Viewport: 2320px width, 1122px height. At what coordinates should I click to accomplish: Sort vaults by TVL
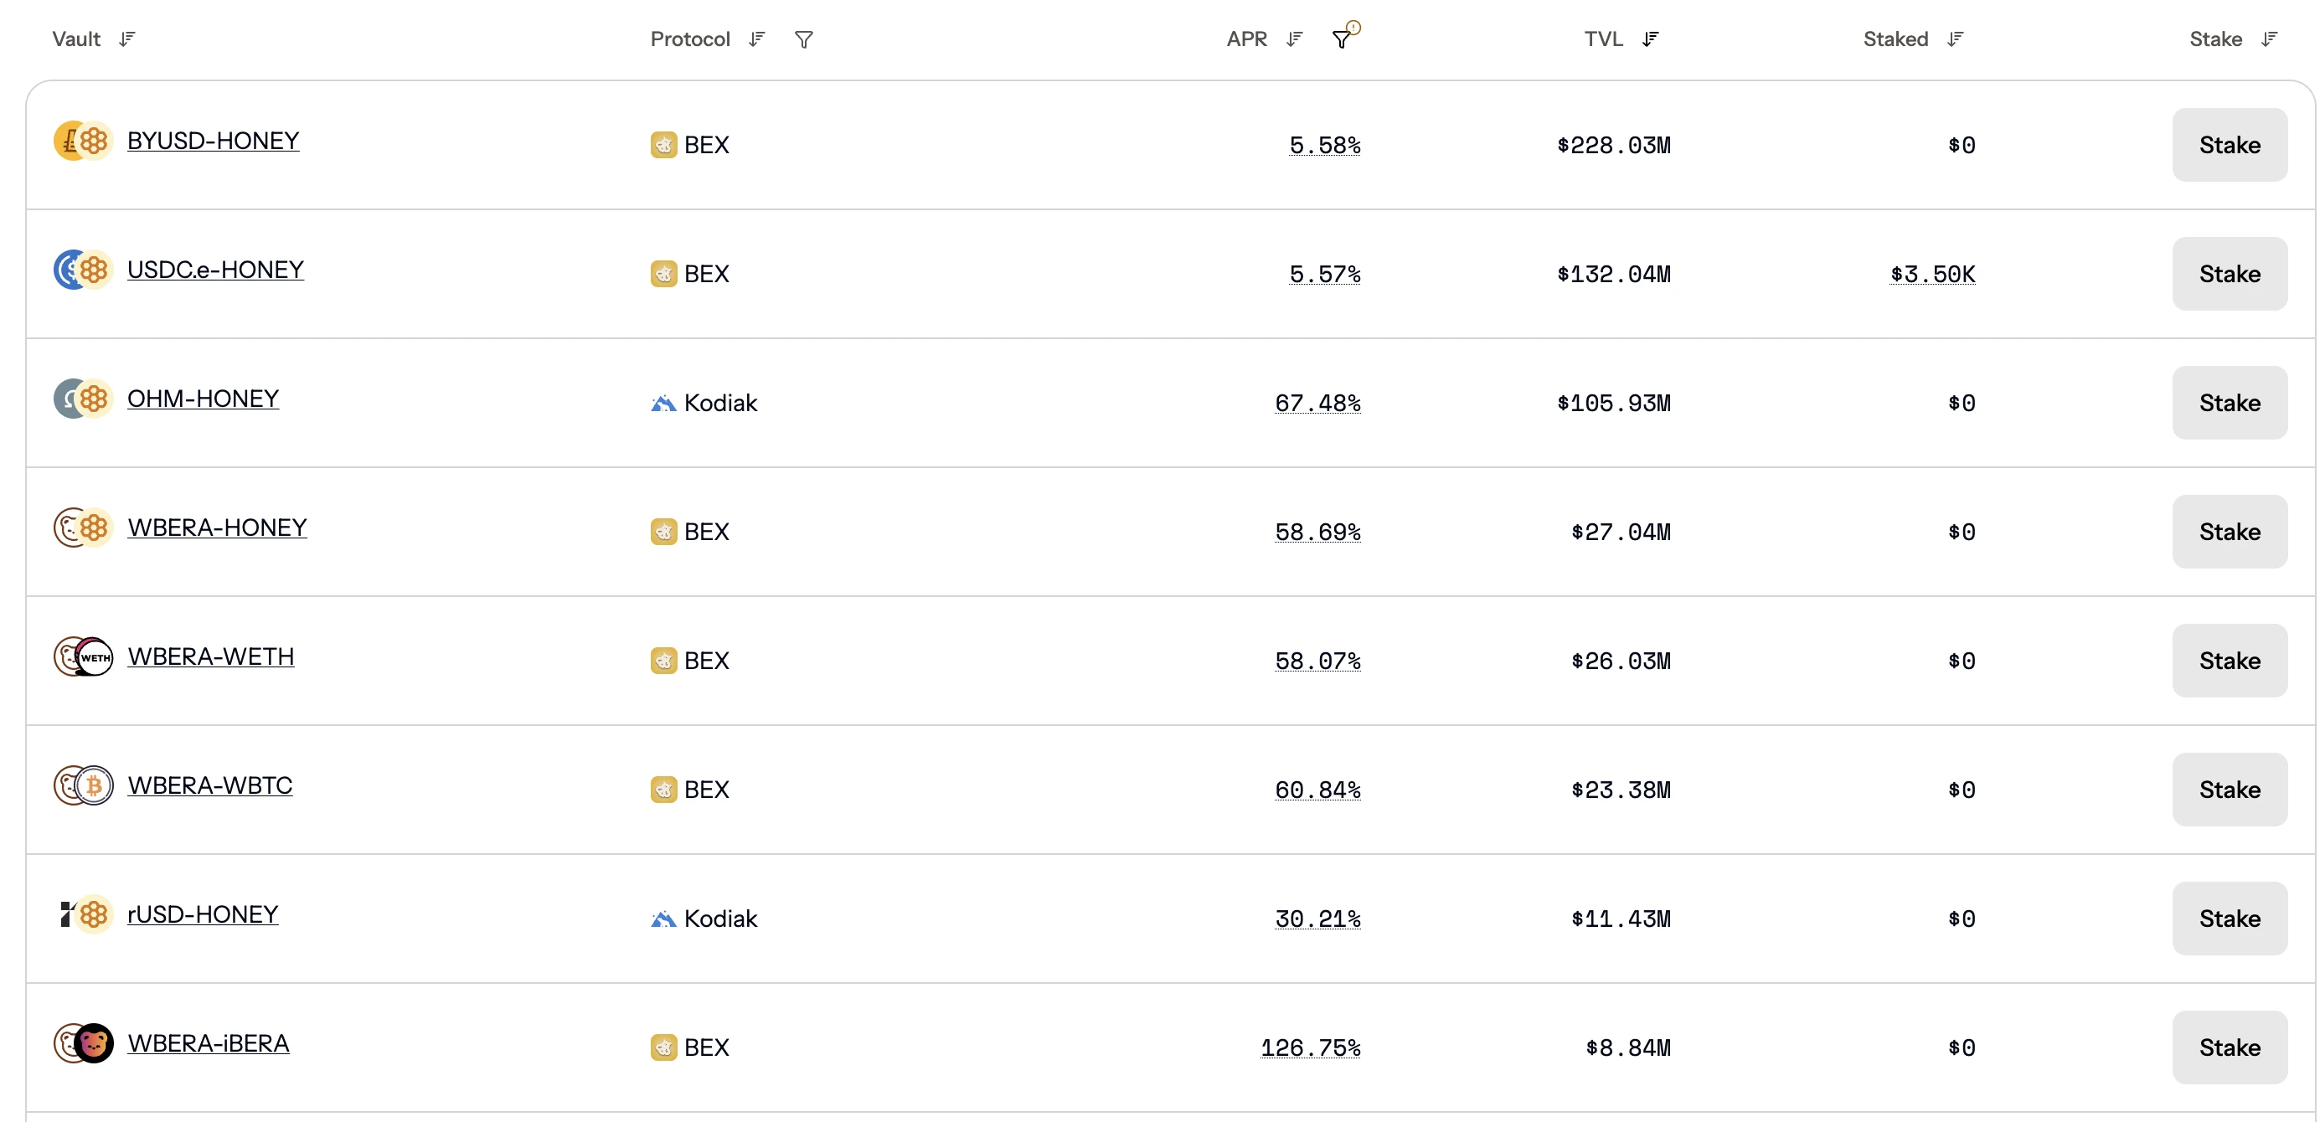pos(1650,39)
